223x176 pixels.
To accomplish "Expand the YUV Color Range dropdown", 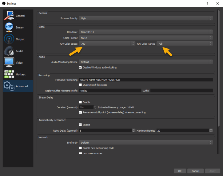I will (185, 44).
